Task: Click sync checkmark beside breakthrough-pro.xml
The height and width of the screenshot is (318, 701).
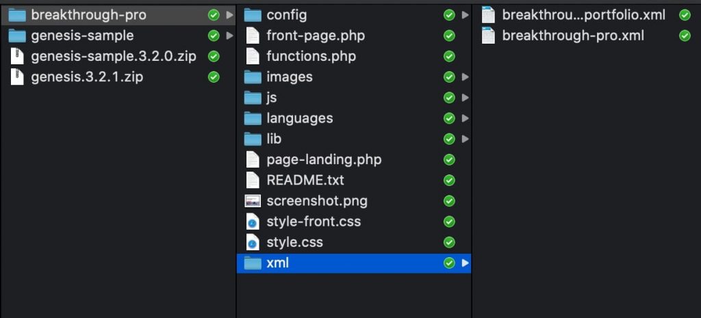Action: (x=685, y=36)
